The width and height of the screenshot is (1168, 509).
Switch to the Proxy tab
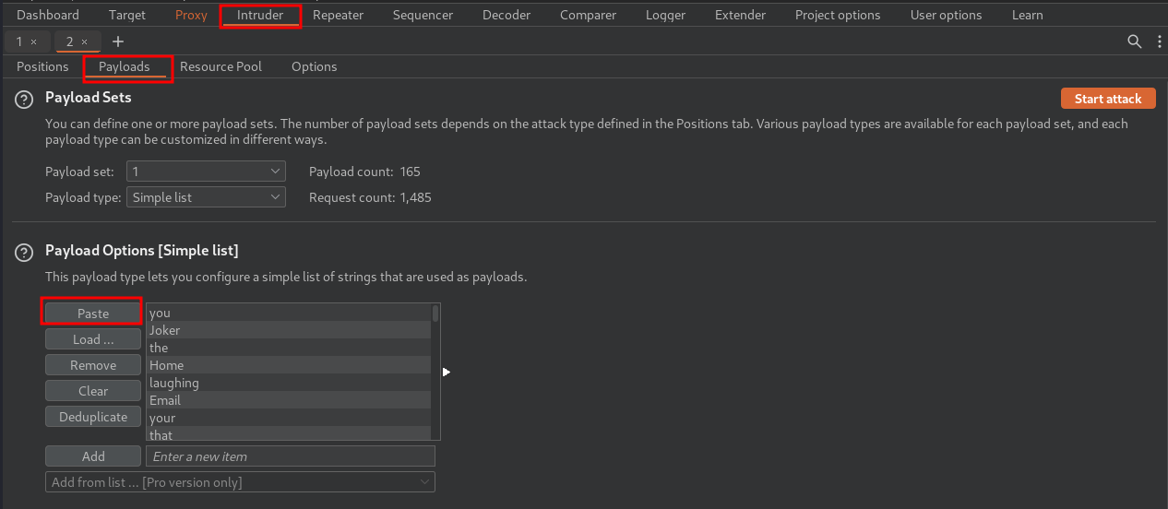191,15
